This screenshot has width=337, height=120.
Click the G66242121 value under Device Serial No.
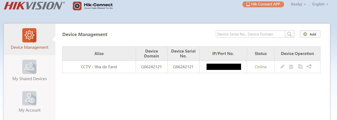tap(183, 67)
